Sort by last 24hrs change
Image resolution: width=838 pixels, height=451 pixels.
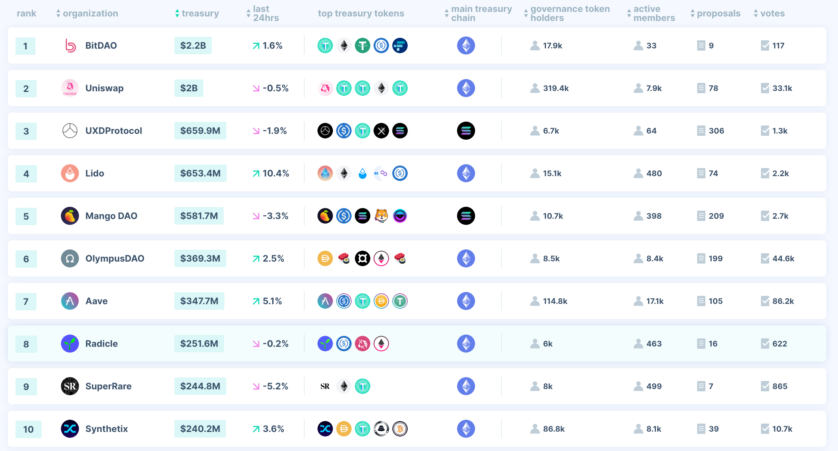tap(263, 13)
